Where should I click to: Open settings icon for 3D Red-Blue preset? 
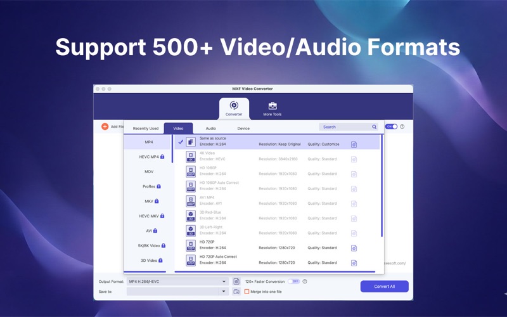click(x=354, y=219)
